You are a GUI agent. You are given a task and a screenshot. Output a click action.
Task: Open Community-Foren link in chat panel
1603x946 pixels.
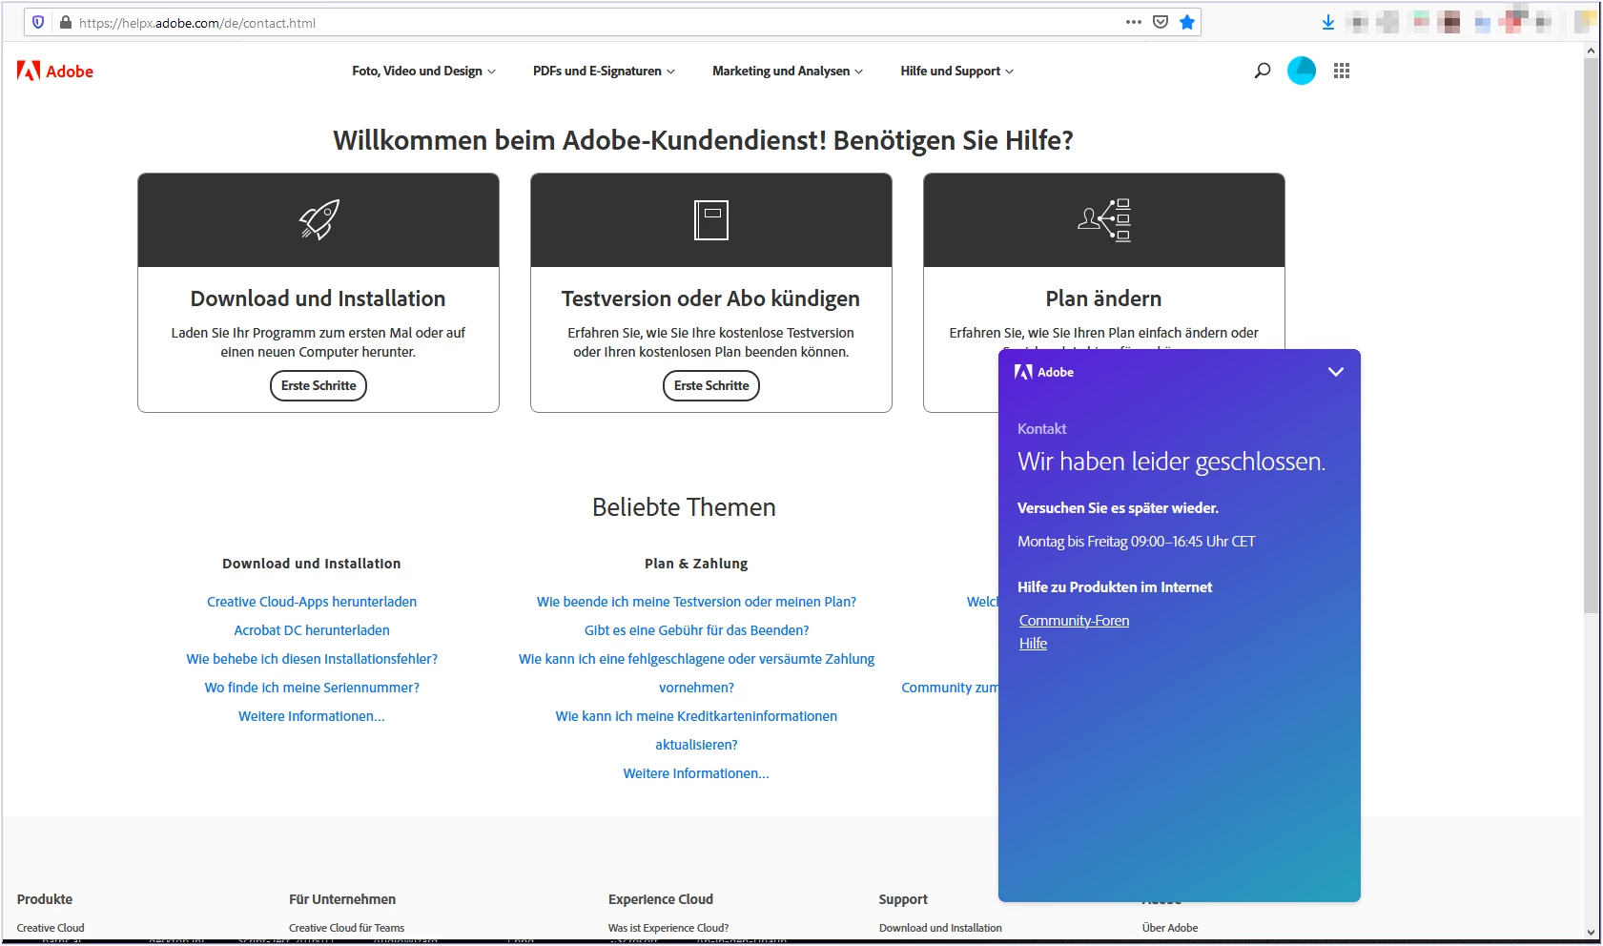tap(1074, 621)
